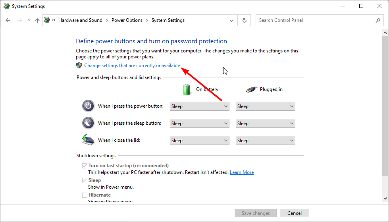389x222 pixels.
Task: Click the power button icon
Action: coord(88,106)
